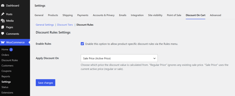Viewport: 235px width, 96px height.
Task: Open the Status submenu item
Action: [x=5, y=87]
